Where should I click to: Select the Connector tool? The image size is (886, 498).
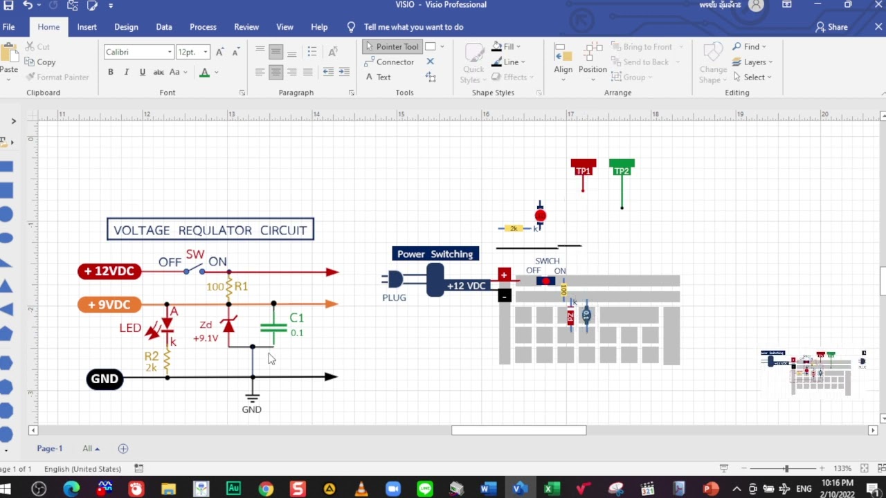[x=390, y=62]
